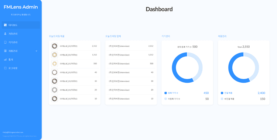Click count 10 in the product list

click(96, 99)
